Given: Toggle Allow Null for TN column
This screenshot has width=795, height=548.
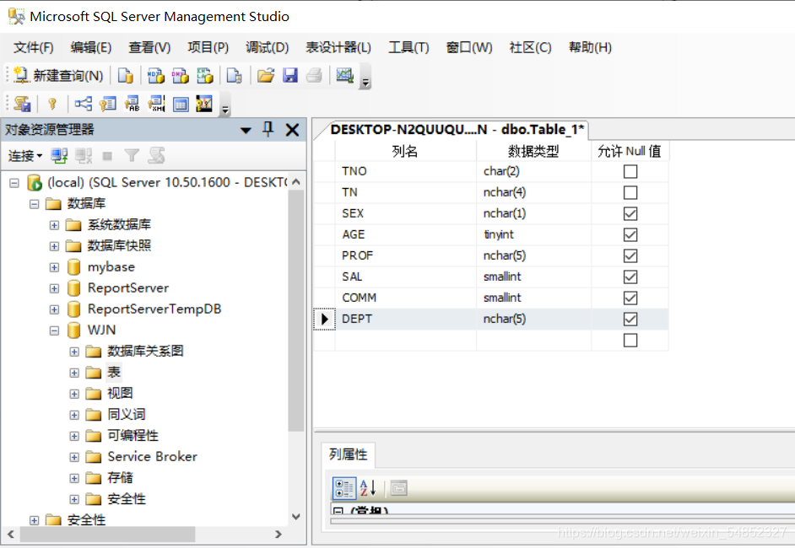Looking at the screenshot, I should pyautogui.click(x=630, y=192).
